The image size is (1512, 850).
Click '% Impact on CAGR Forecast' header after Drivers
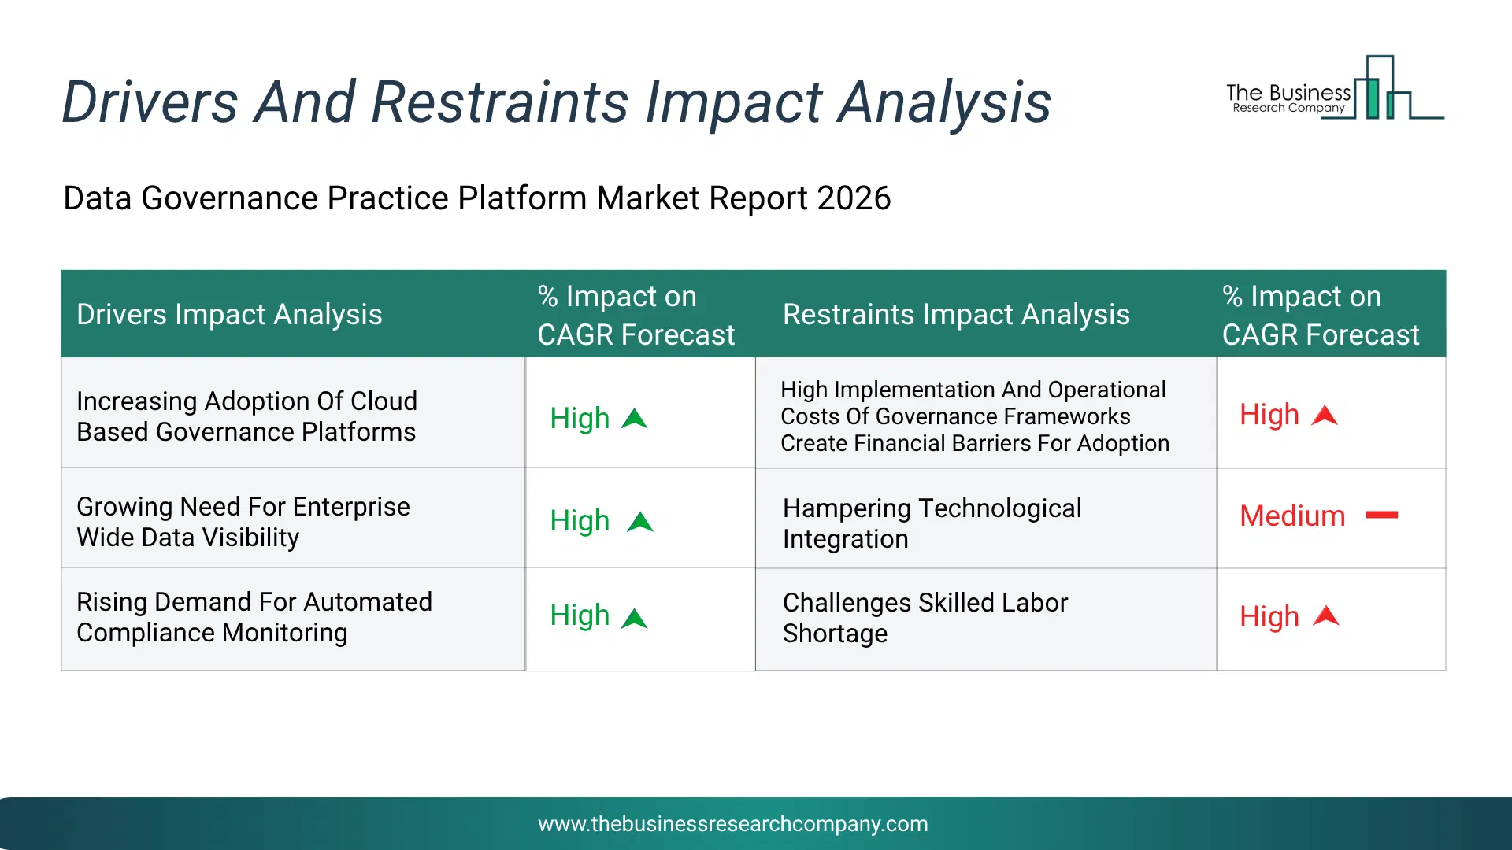tap(636, 316)
